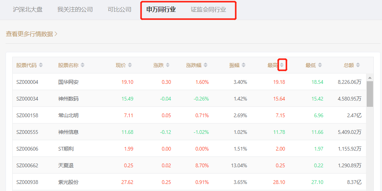
Task: Click 涨跌幅 column header label
Action: coord(194,65)
